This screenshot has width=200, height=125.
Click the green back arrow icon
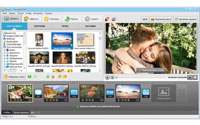point(30,76)
